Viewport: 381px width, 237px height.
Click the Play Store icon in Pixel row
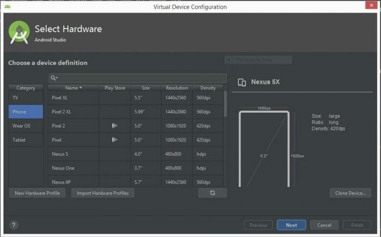tap(114, 139)
